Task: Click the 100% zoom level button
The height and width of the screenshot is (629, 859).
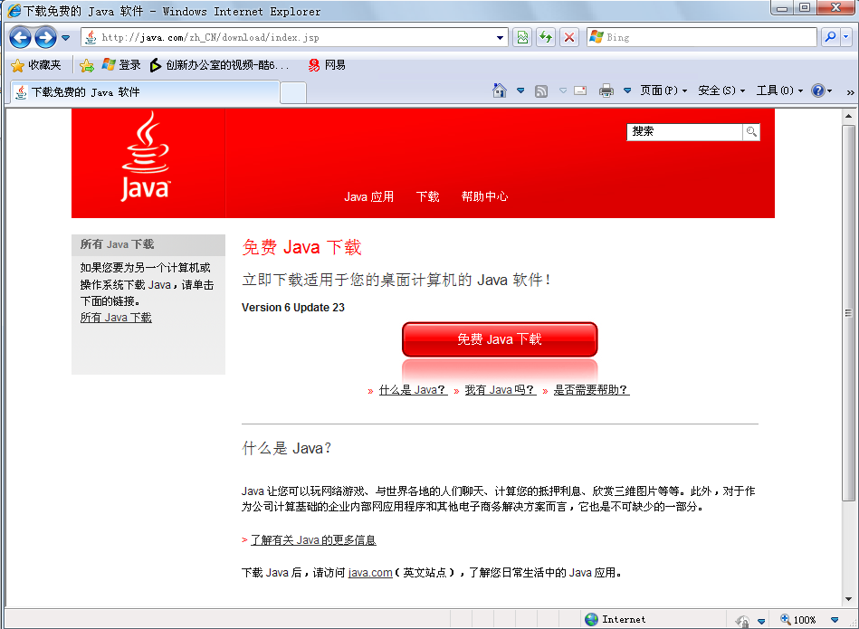Action: coord(797,620)
